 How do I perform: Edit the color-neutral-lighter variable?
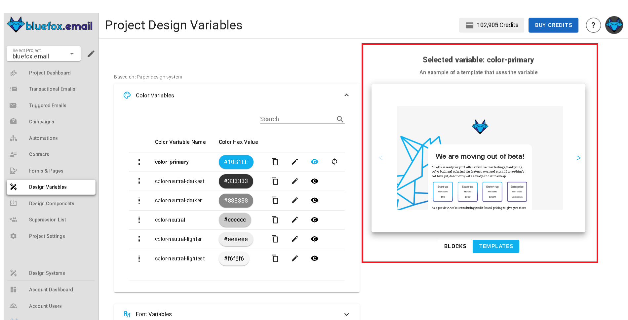click(x=295, y=239)
